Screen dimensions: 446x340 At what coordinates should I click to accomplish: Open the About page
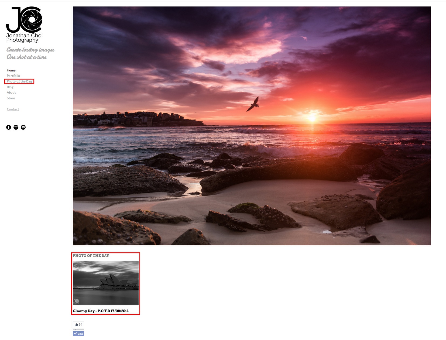pos(11,92)
